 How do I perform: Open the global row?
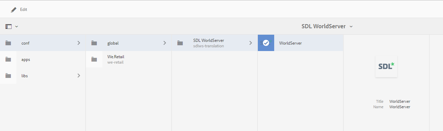tap(129, 43)
